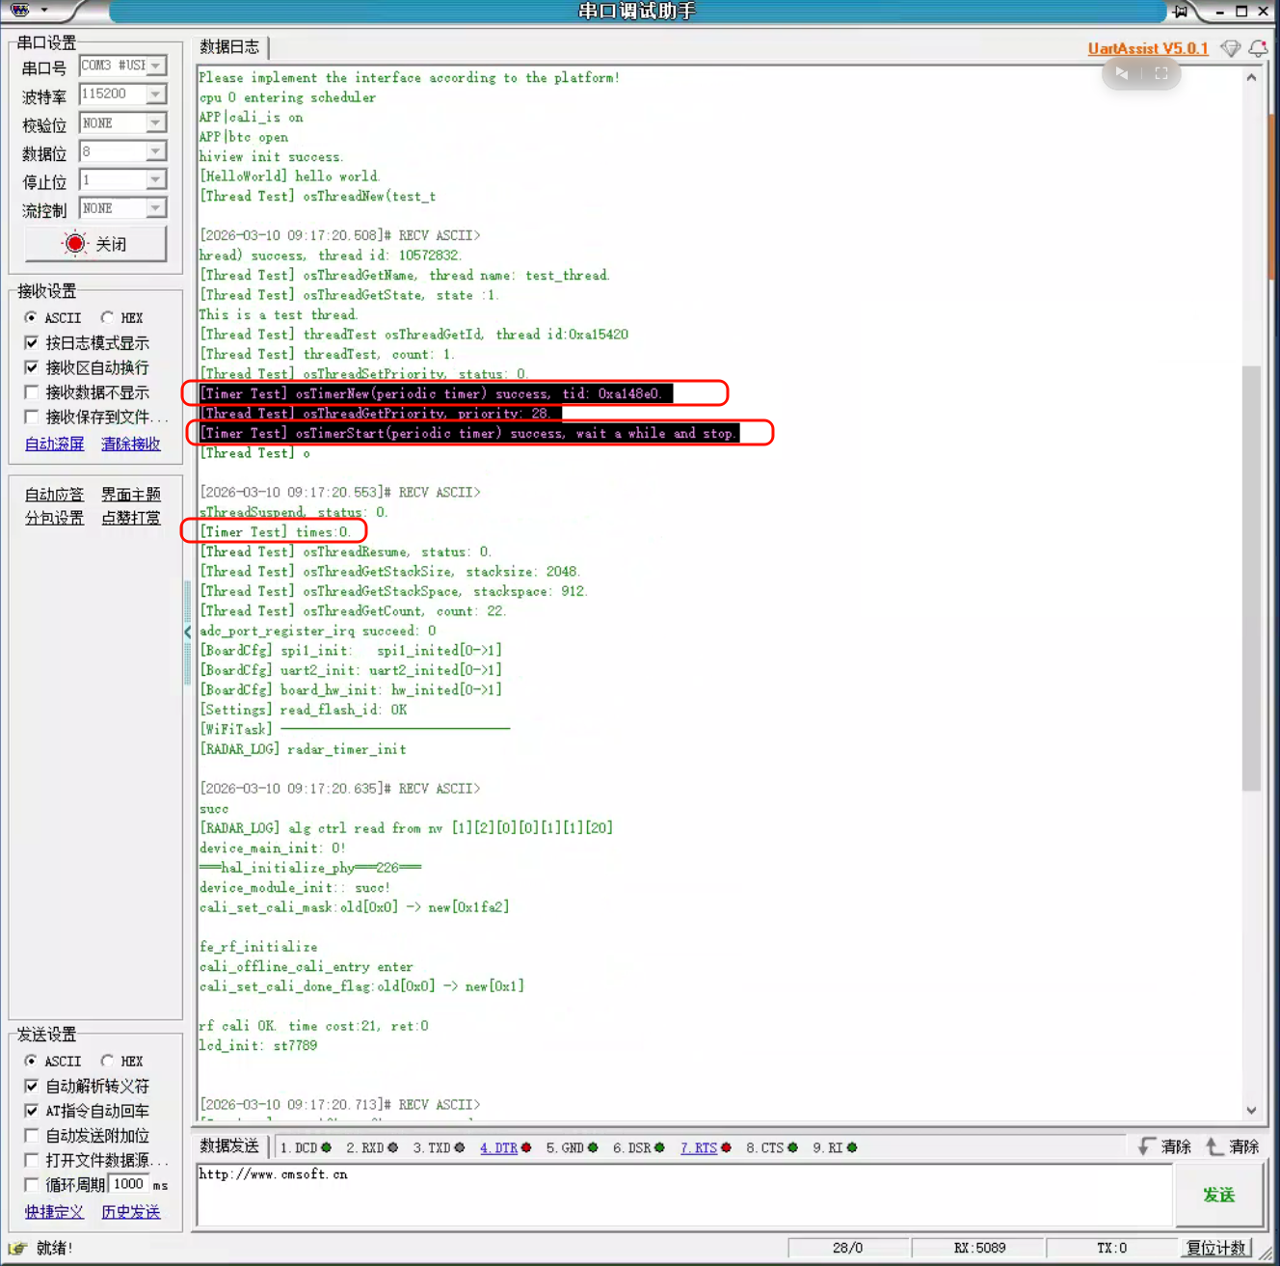Click the 3.TXD signal indicator
Image resolution: width=1280 pixels, height=1266 pixels.
tap(439, 1147)
